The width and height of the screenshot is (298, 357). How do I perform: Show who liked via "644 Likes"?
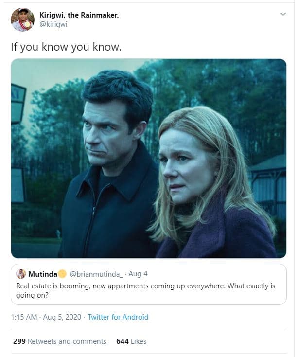pyautogui.click(x=131, y=341)
